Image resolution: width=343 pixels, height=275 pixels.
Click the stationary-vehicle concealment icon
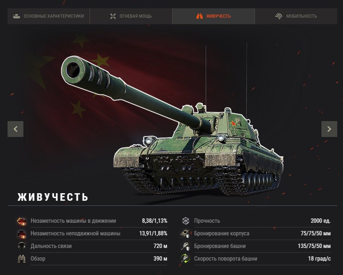click(x=22, y=234)
